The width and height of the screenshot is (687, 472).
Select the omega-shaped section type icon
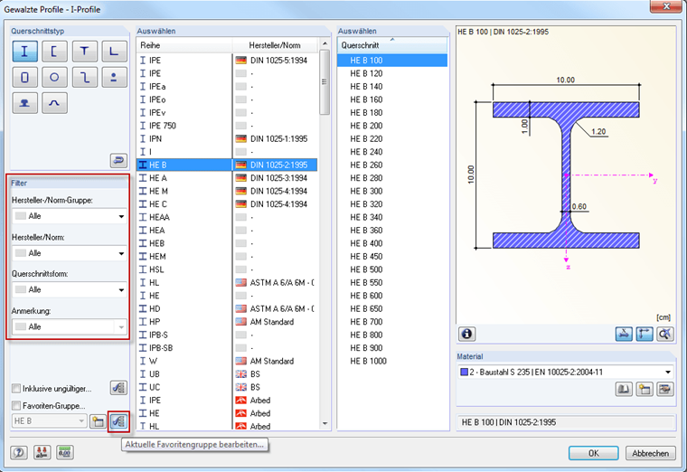pyautogui.click(x=54, y=103)
